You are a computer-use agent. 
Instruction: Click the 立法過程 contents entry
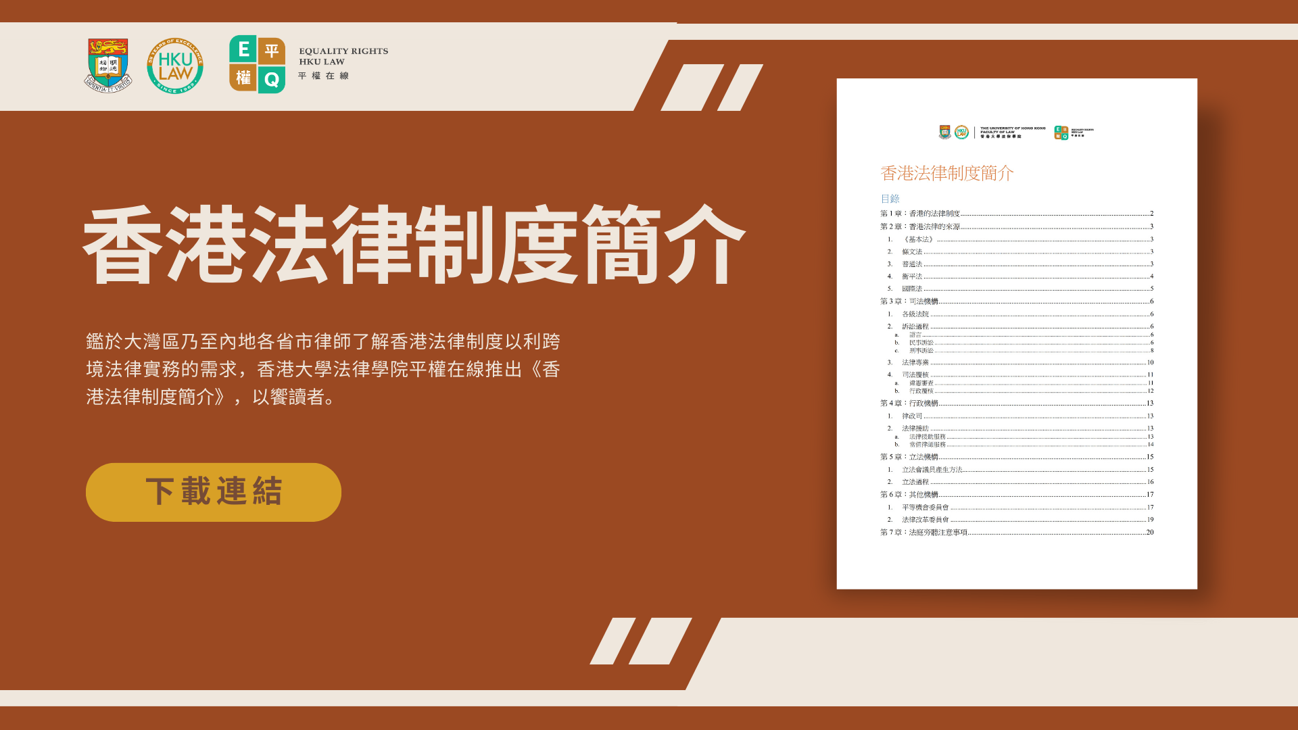[x=1020, y=482]
